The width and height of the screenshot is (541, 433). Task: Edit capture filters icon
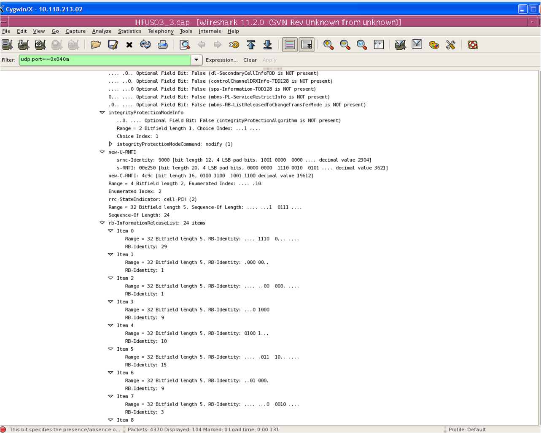400,45
